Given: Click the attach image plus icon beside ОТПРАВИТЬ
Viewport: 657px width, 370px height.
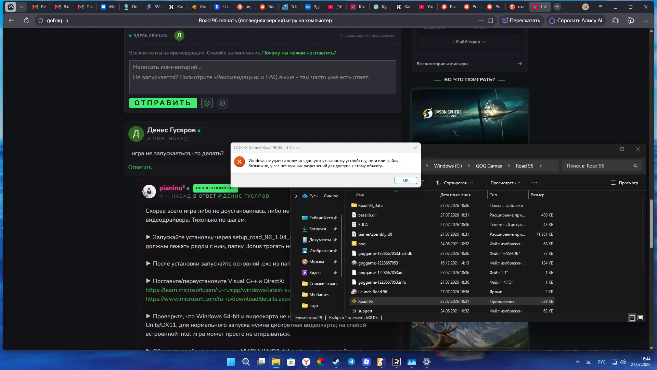Looking at the screenshot, I should [207, 103].
